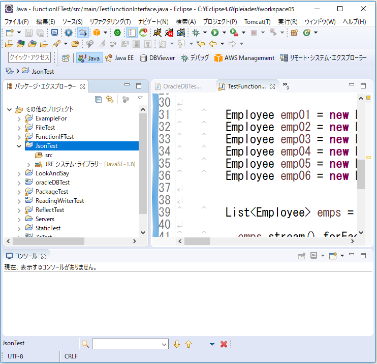Switch to デバッグ perspective
This screenshot has width=377, height=364.
[195, 58]
